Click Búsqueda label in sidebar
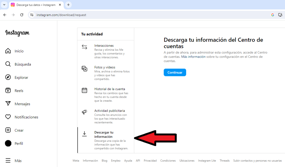Screen dimensions: 285x167 coord(23,64)
